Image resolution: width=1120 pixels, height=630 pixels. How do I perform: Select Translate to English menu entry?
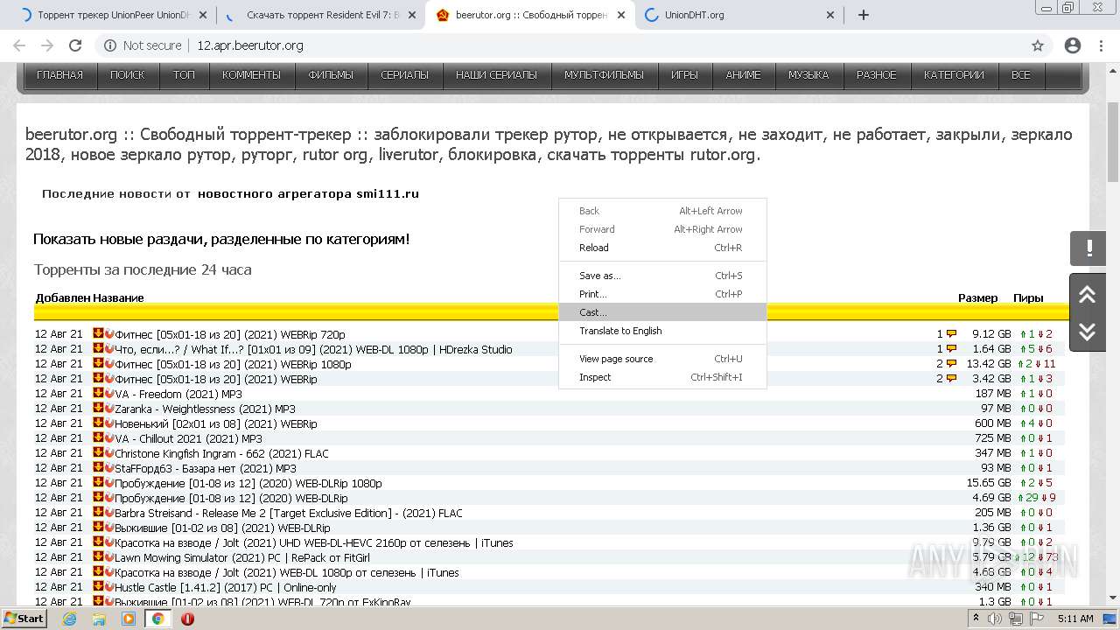662,331
